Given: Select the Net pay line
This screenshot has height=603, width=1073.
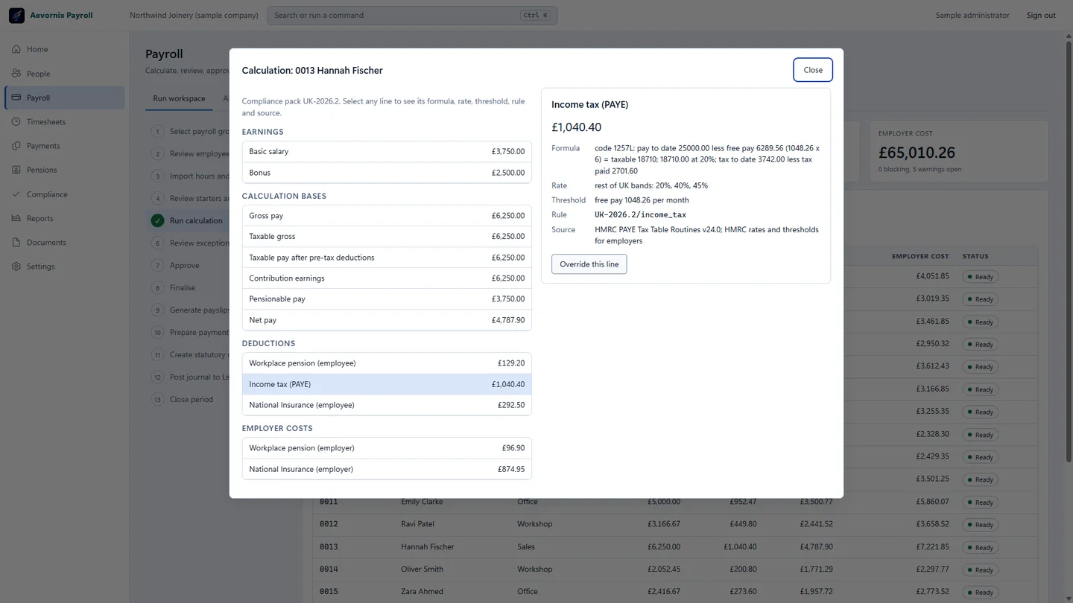Looking at the screenshot, I should coord(387,320).
